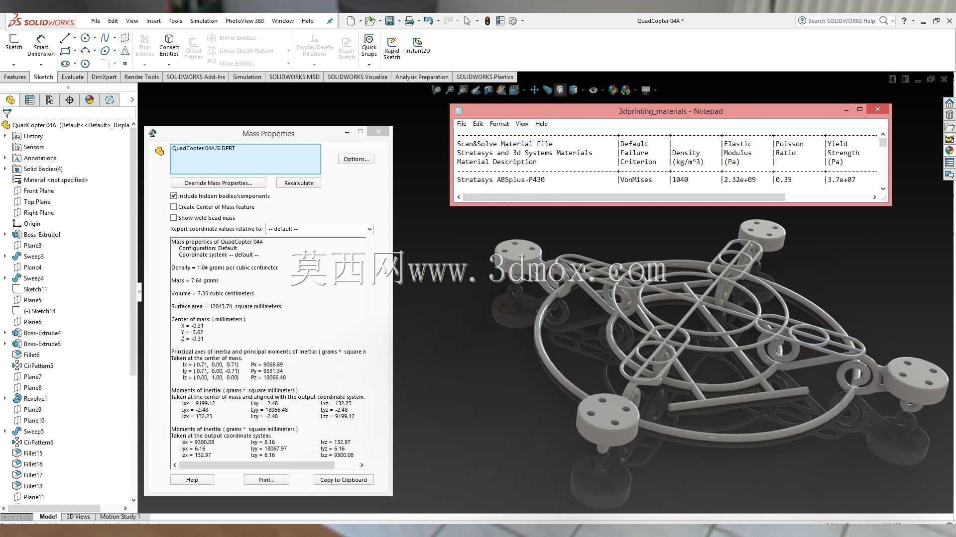956x537 pixels.
Task: Open Appearances tab in right task pane
Action: (950, 151)
